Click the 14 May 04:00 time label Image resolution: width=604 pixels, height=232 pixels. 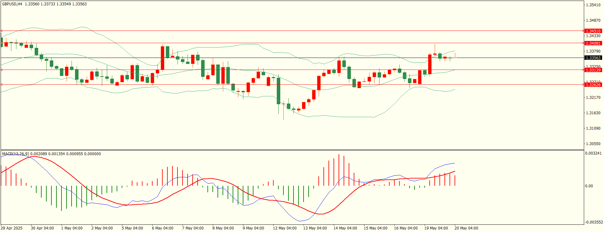(x=345, y=228)
